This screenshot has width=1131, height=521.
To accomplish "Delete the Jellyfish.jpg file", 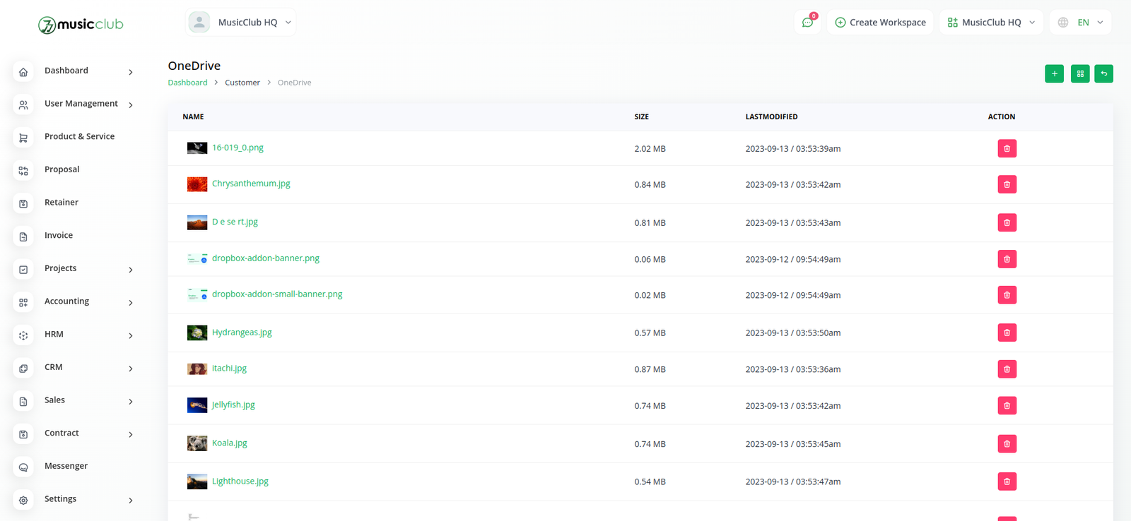I will point(1007,405).
